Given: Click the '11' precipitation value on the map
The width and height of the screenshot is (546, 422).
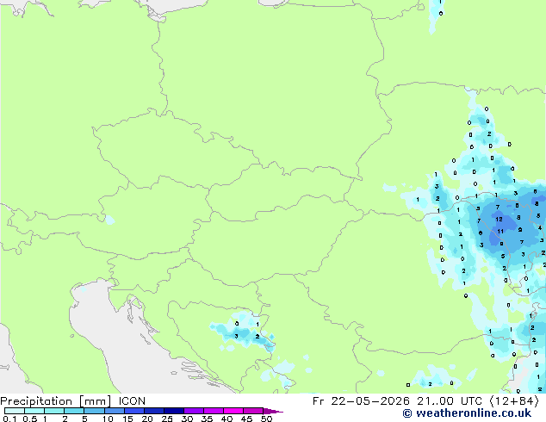Looking at the screenshot, I should 500,231.
